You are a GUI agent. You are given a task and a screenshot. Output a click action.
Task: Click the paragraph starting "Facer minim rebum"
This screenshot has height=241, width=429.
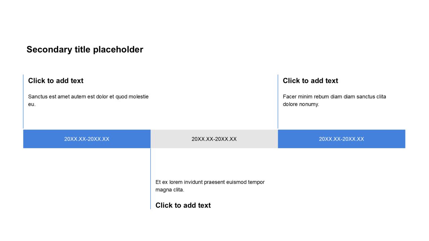coord(334,100)
